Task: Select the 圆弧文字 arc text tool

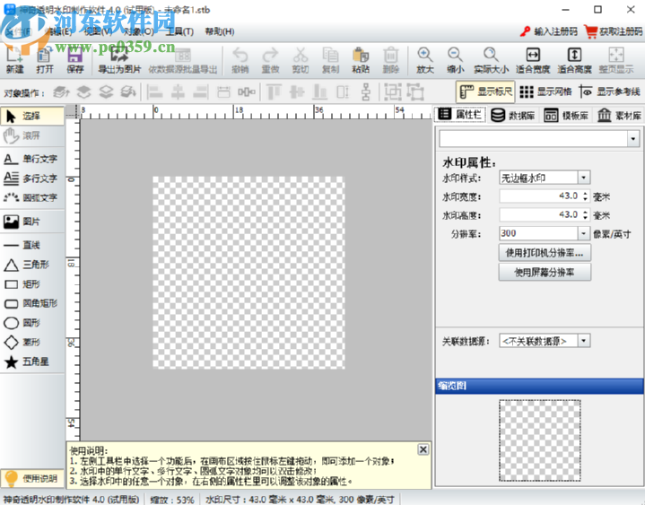Action: [32, 197]
